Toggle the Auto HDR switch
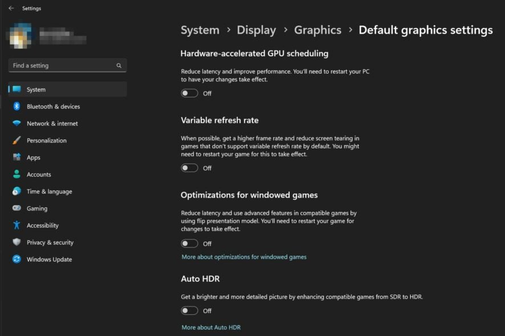505x336 pixels. (189, 310)
